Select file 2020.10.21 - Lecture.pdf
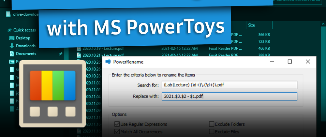Screen dimensions: 326x137 [x=103, y=55]
